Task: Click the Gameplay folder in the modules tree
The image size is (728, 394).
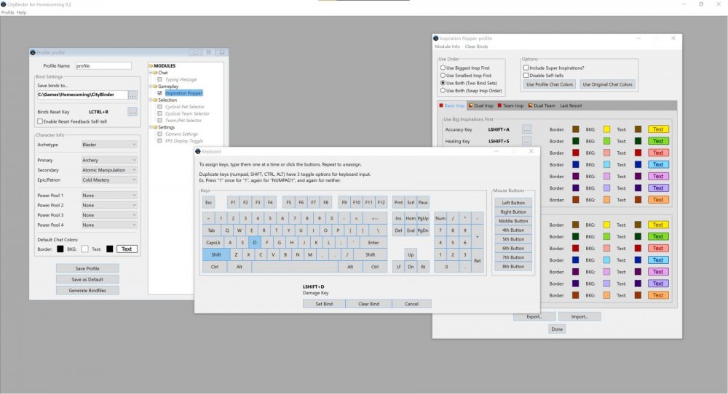Action: pos(169,86)
